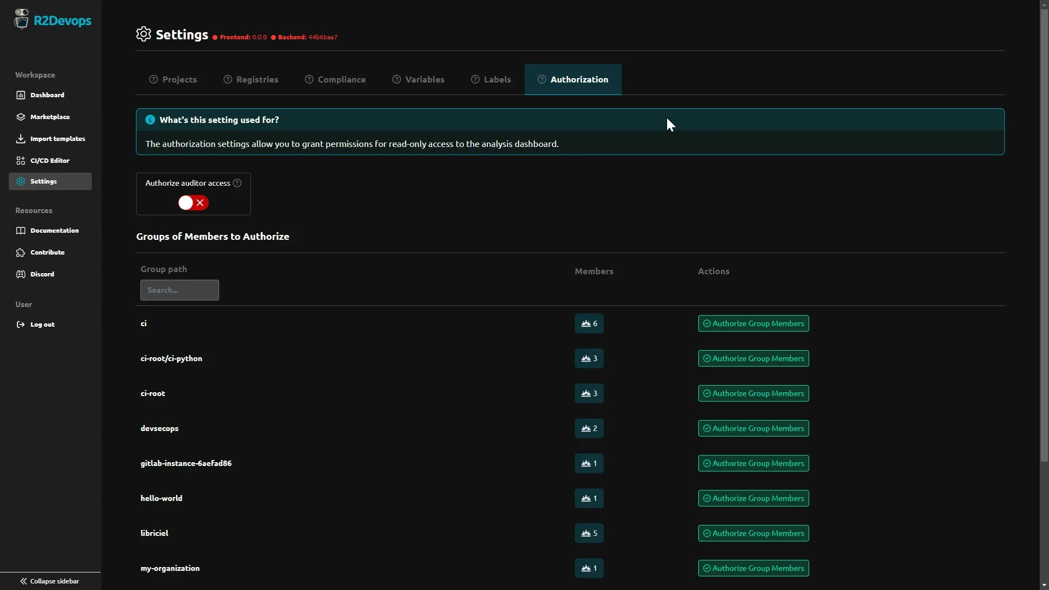
Task: Log out of the current user
Action: 43,324
